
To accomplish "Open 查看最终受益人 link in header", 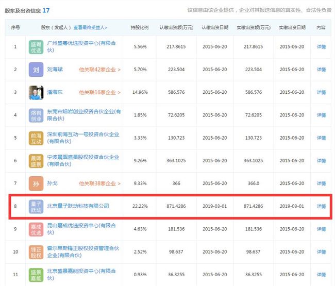I will pyautogui.click(x=90, y=27).
